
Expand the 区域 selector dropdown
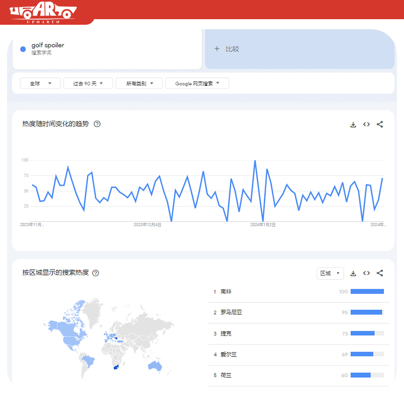pos(330,273)
